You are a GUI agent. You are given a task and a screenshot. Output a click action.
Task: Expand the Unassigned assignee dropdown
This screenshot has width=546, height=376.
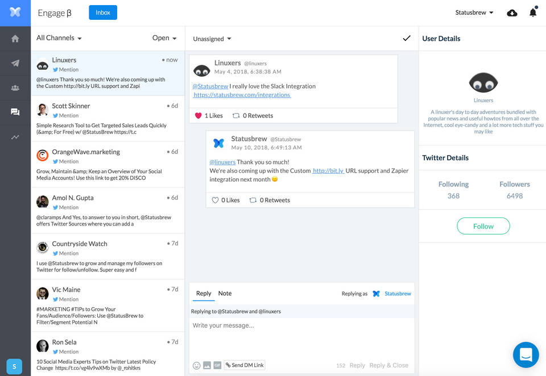pyautogui.click(x=212, y=39)
